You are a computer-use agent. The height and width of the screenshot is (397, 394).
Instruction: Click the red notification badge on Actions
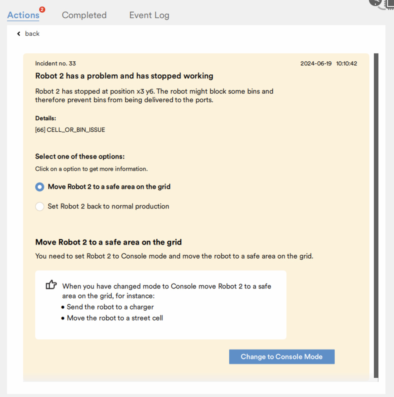point(42,10)
